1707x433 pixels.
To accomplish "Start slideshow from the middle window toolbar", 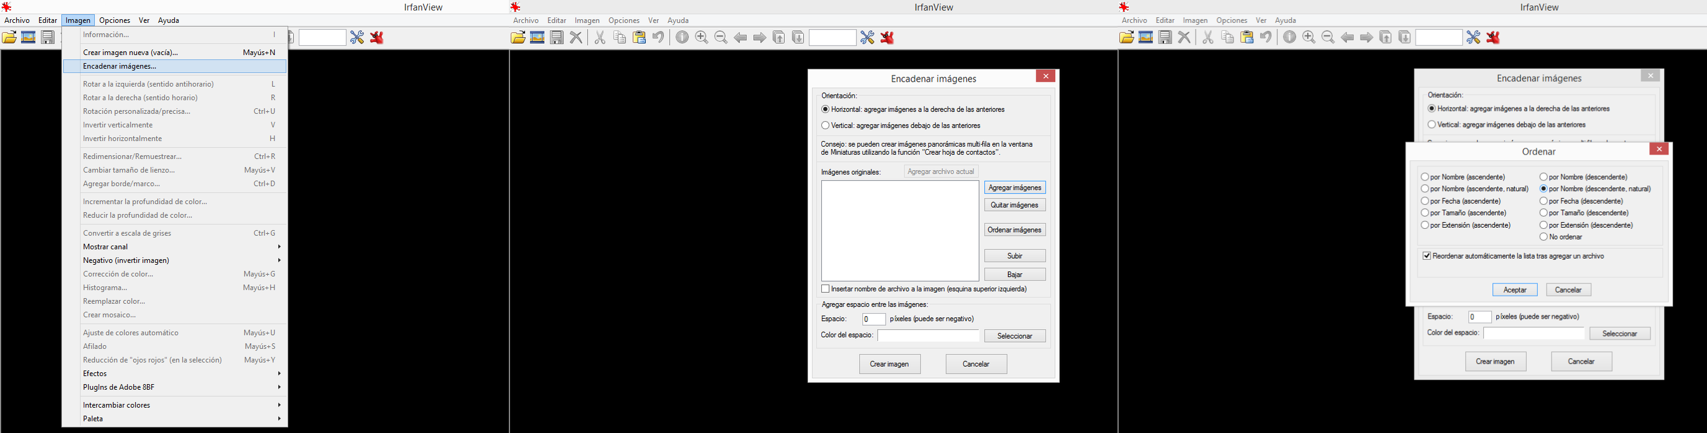I will pos(537,38).
